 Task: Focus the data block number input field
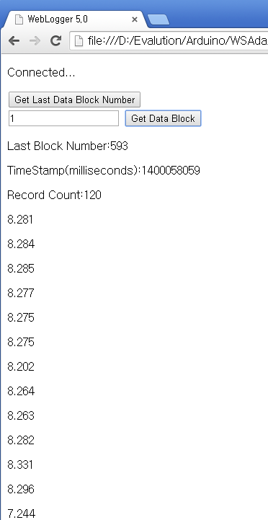pos(63,118)
